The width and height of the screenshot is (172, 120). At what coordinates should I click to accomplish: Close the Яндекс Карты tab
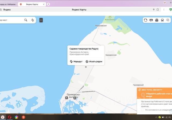44,4
